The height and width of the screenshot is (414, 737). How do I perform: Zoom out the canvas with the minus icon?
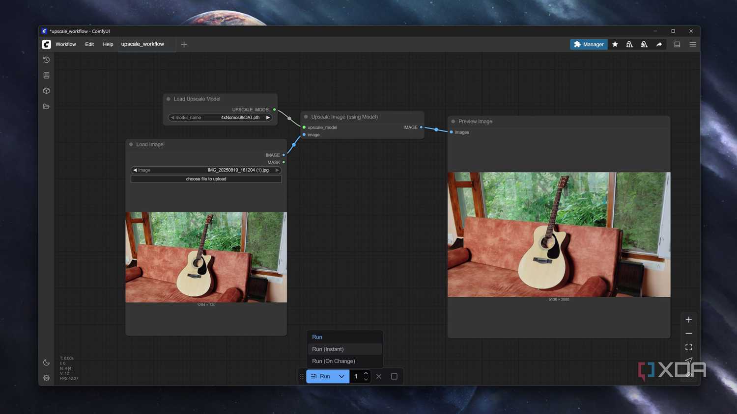point(688,334)
